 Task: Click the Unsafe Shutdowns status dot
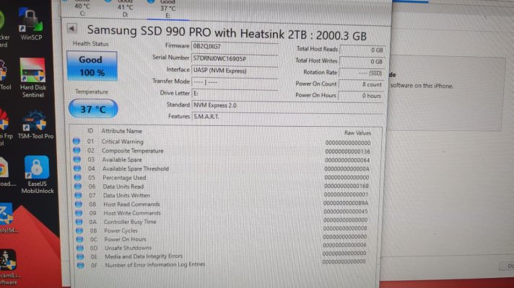(x=80, y=248)
